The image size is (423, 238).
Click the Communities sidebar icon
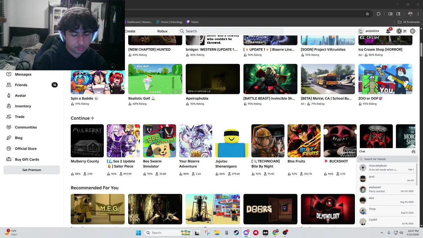[x=9, y=127]
